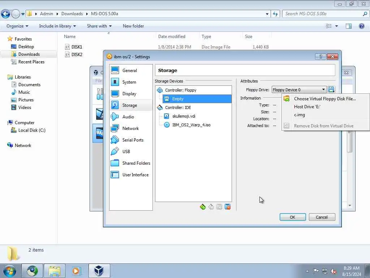The width and height of the screenshot is (370, 278).
Task: Select IBM_OS2_Warp_4.iso optical entry
Action: 191,125
